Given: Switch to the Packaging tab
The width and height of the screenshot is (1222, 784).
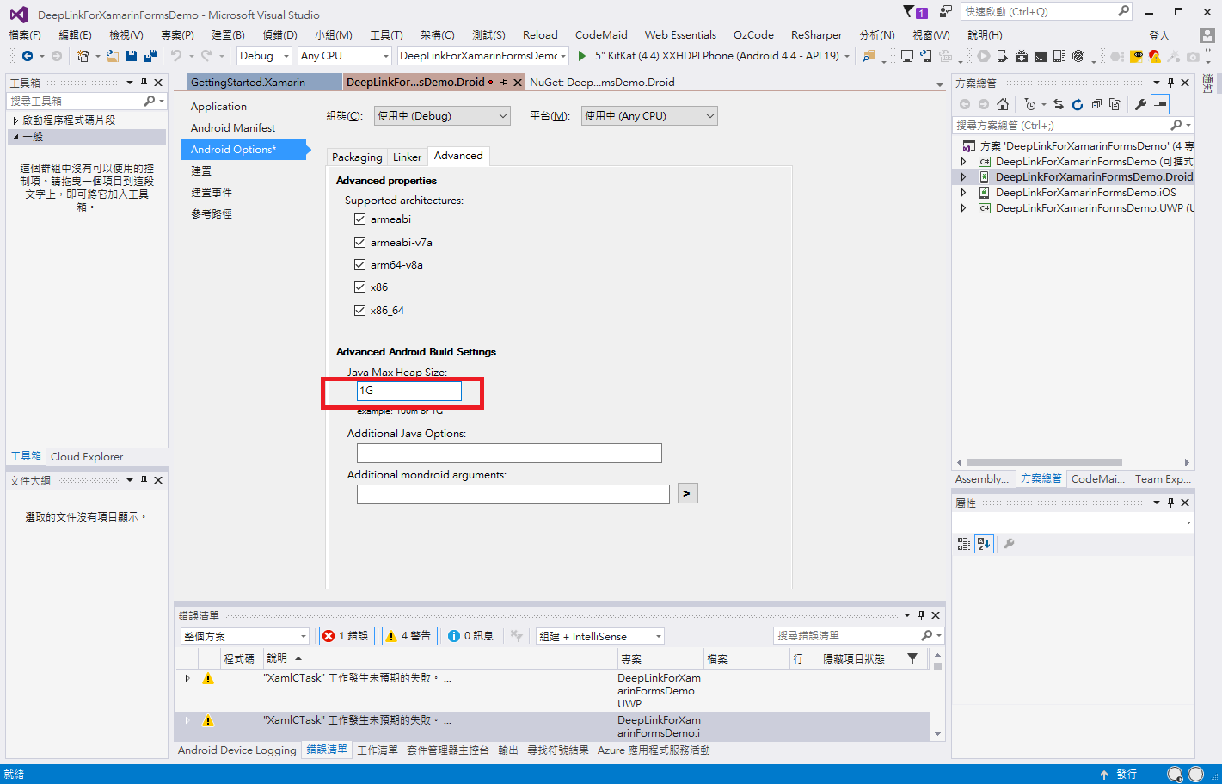Looking at the screenshot, I should tap(357, 157).
